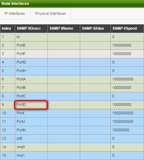Select the PortG interface entry
The width and height of the screenshot is (144, 160).
(72, 62)
